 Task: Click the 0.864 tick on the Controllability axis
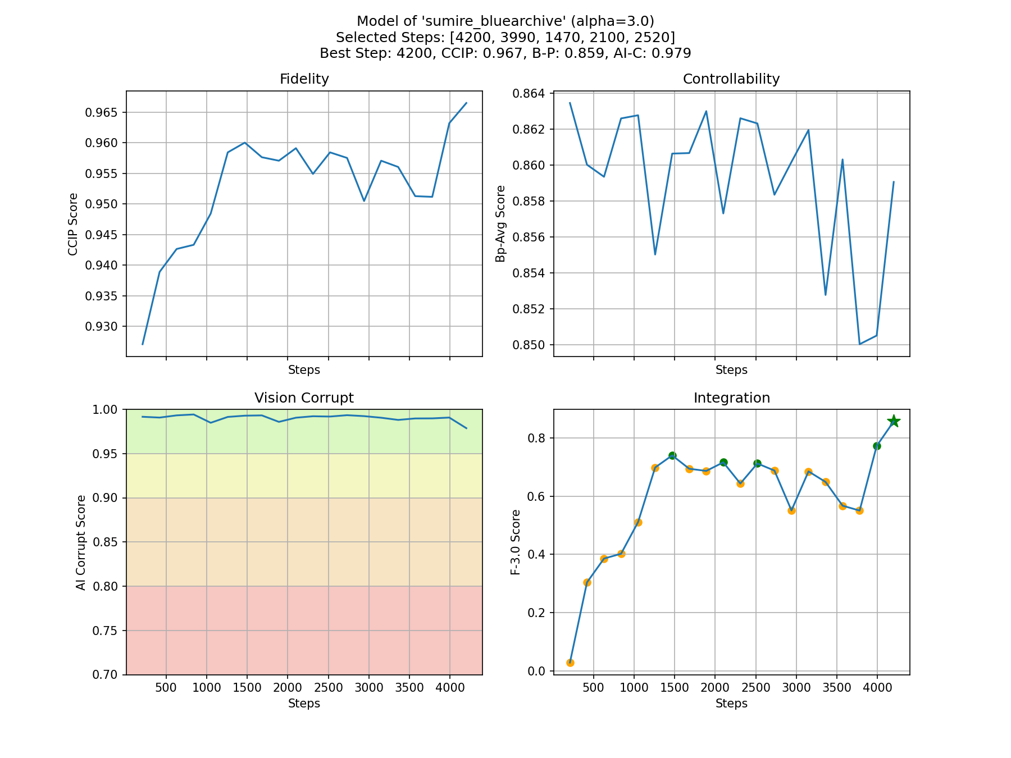pos(529,93)
